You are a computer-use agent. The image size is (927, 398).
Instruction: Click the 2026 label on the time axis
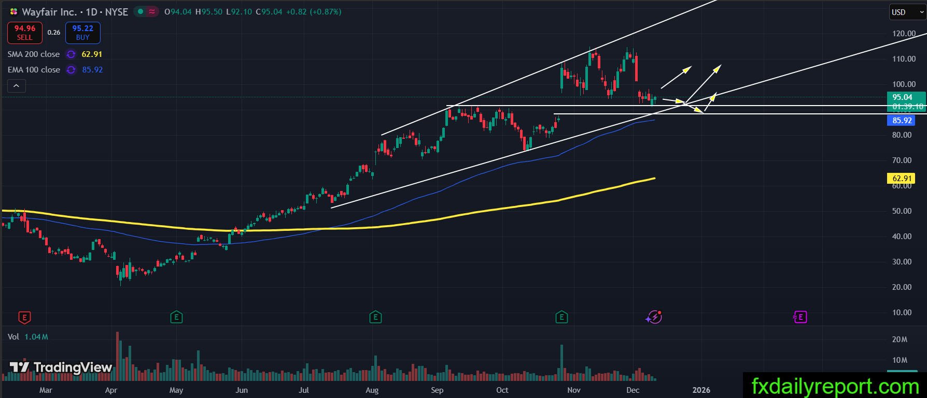(x=701, y=390)
